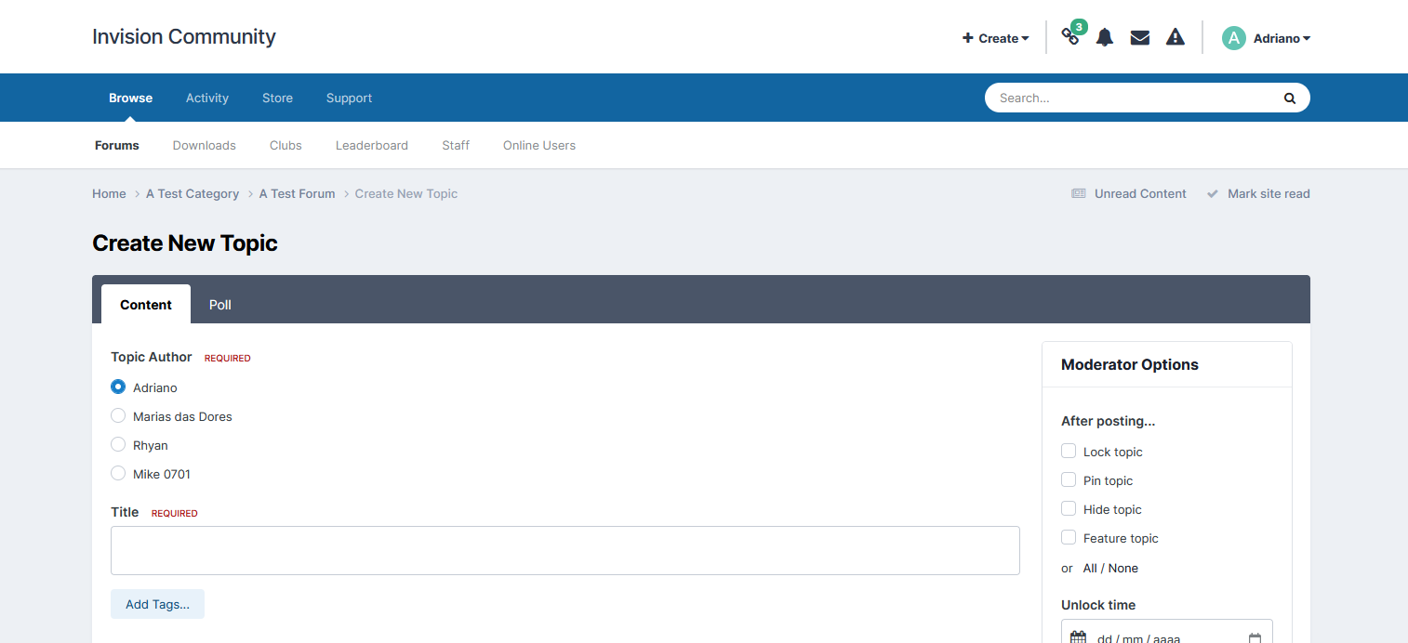The image size is (1408, 643).
Task: Click Adriano's avatar icon in header
Action: (1234, 38)
